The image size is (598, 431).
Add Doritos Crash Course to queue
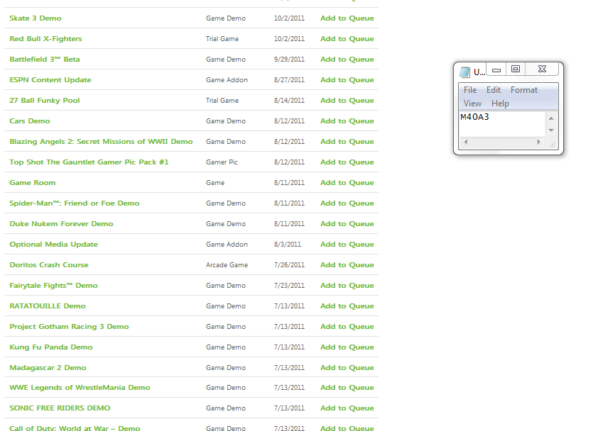pyautogui.click(x=347, y=265)
